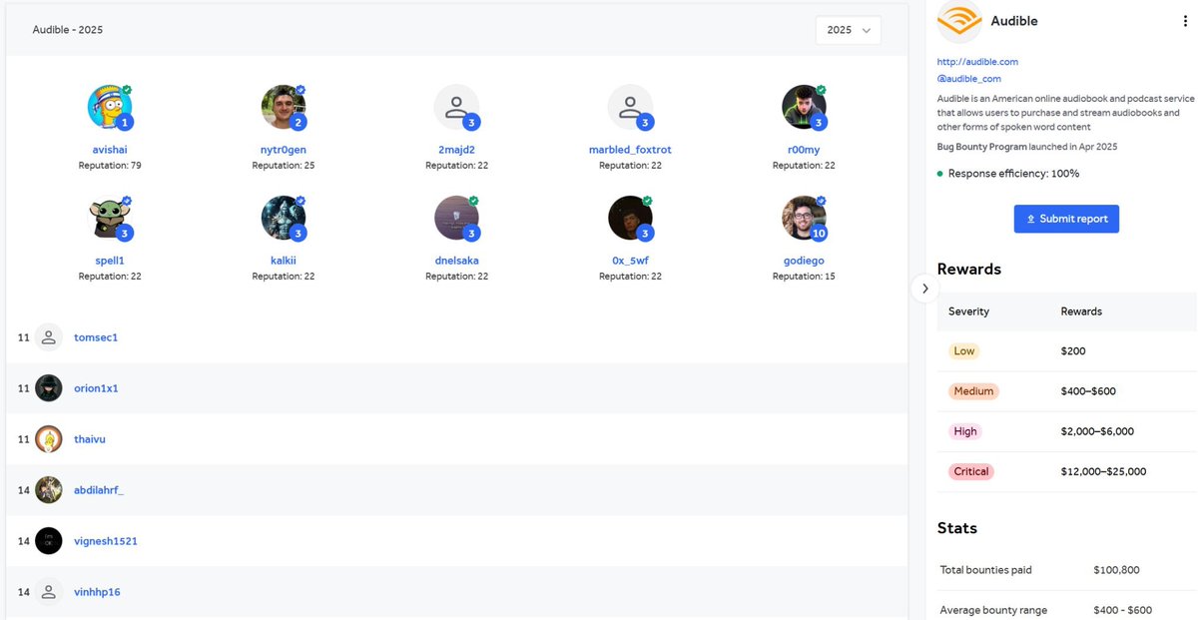Visit the http://audible.com link

click(x=977, y=62)
